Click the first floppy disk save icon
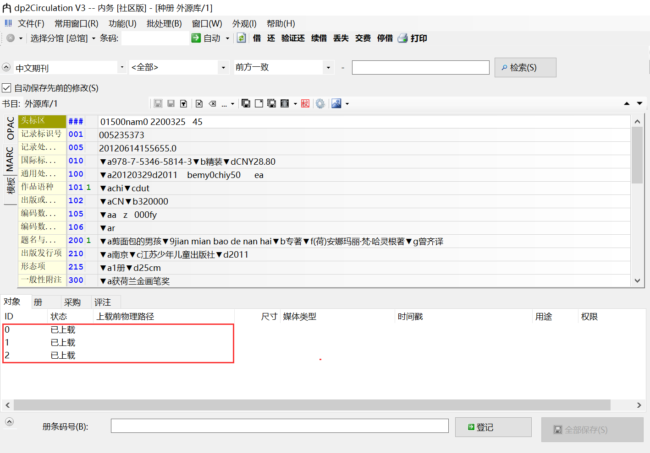The image size is (650, 453). 158,103
